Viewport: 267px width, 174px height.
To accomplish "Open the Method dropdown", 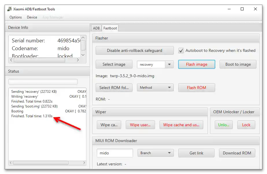I will (x=155, y=88).
